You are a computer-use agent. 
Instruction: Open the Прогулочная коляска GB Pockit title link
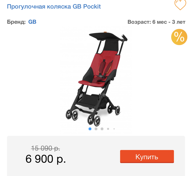pos(54,6)
